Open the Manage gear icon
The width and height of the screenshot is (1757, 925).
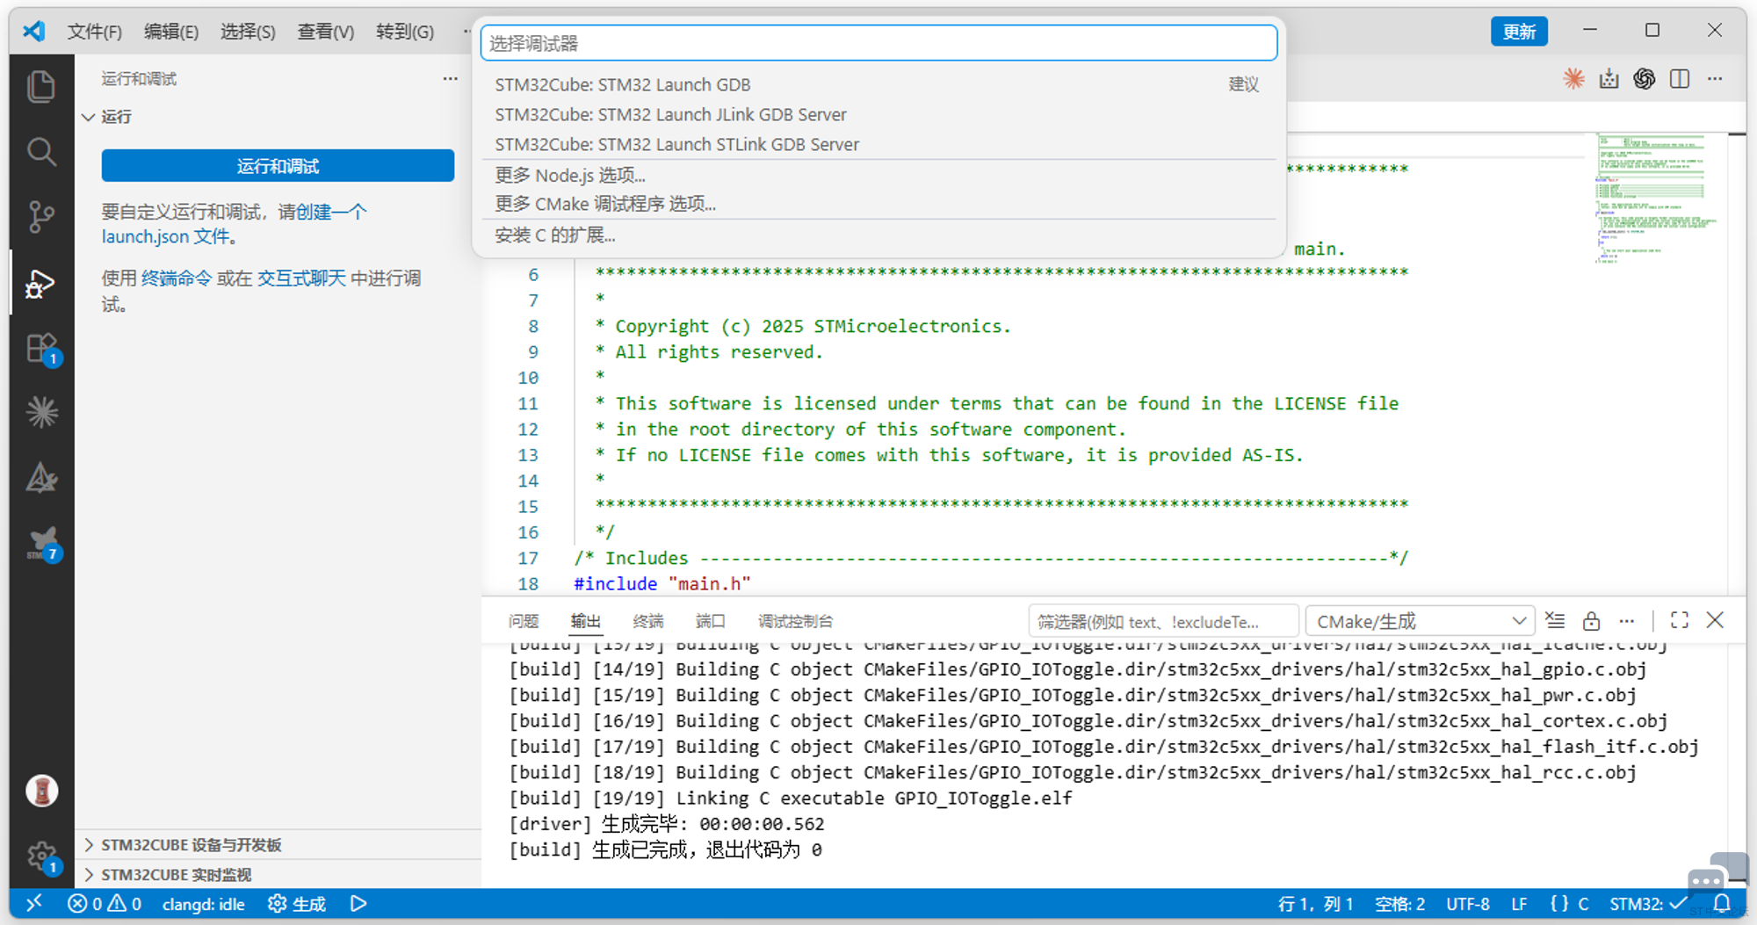point(41,856)
